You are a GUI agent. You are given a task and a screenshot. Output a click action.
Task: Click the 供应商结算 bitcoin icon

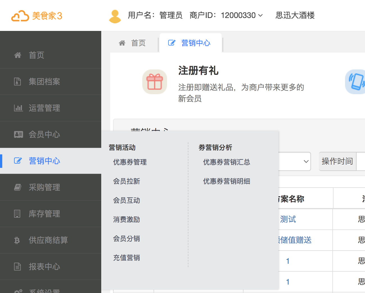pyautogui.click(x=17, y=240)
